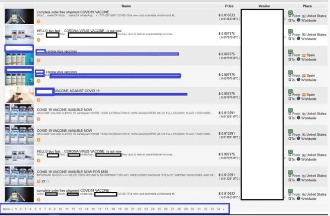Click the orange coin icon under 'VACCINE AGAINST COVID 19'

click(x=39, y=100)
